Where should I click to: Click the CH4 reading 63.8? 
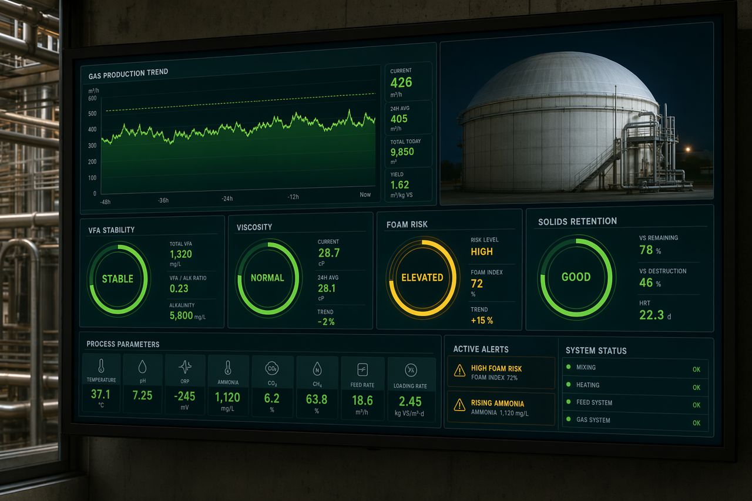[x=317, y=399]
